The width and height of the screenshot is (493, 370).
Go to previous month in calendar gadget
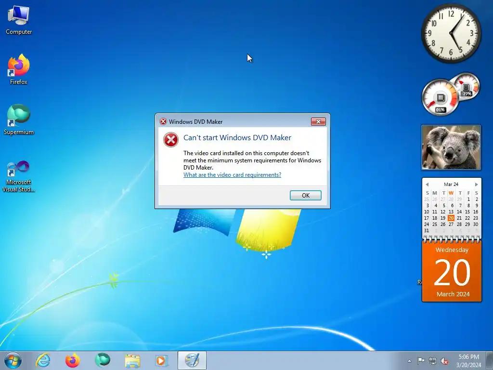427,185
